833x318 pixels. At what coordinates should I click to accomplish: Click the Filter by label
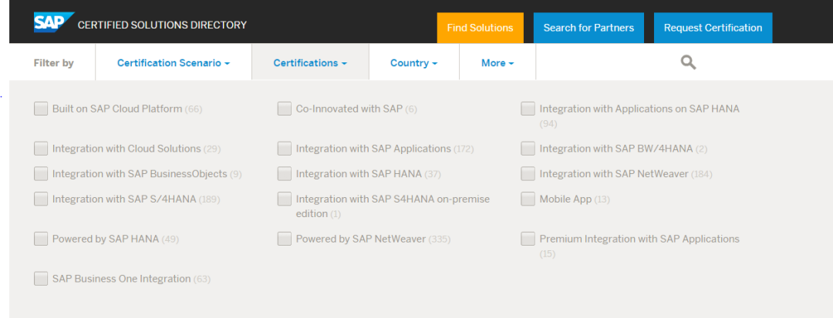click(x=54, y=63)
